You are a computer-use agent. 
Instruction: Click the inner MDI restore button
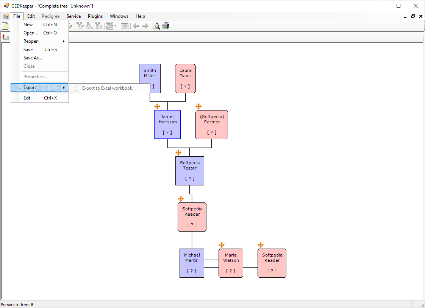coord(413,16)
